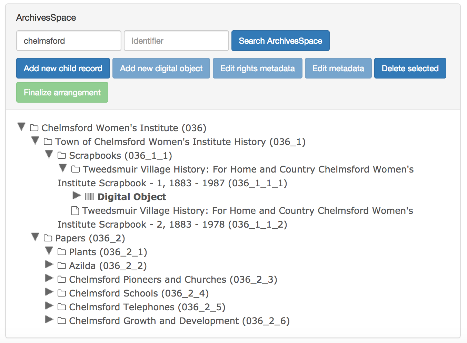Expand the Chelmsford Pioneers and Churches folder
Viewport: 467px width, 343px height.
coord(49,278)
